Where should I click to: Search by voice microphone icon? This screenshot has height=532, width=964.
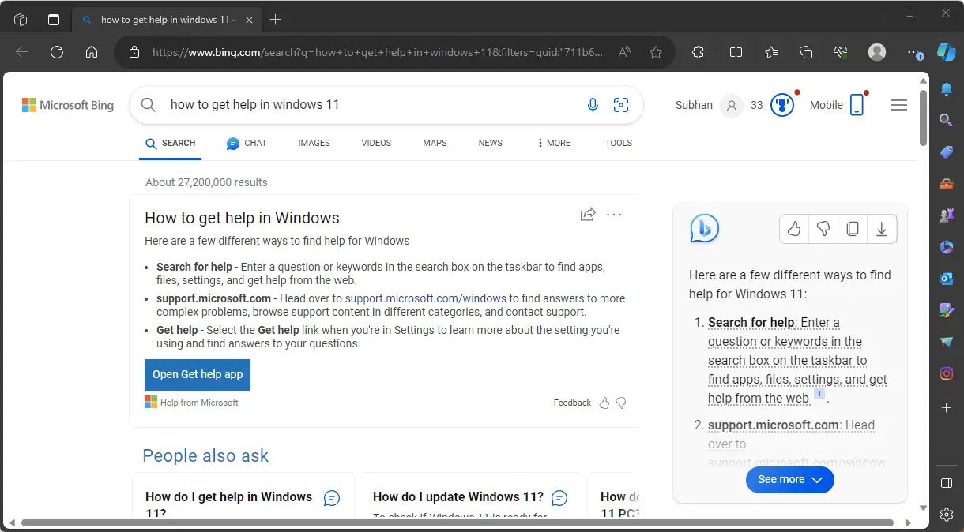(593, 105)
